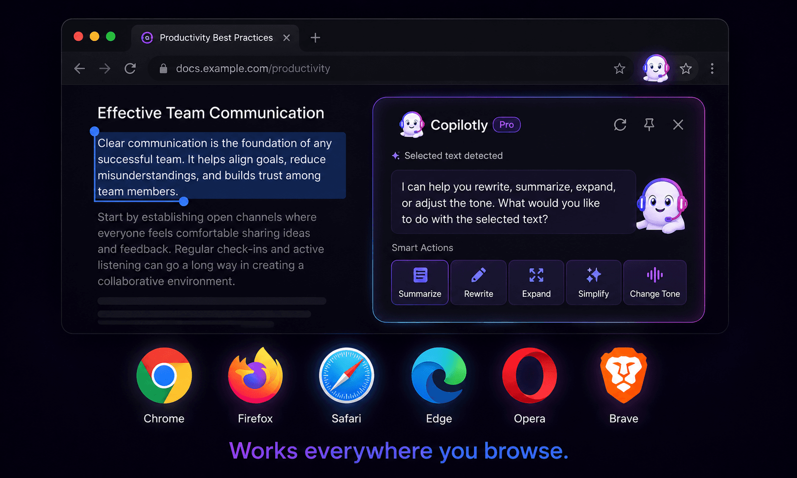The image size is (797, 478).
Task: Close the Productivity Best Practices tab
Action: pos(287,37)
